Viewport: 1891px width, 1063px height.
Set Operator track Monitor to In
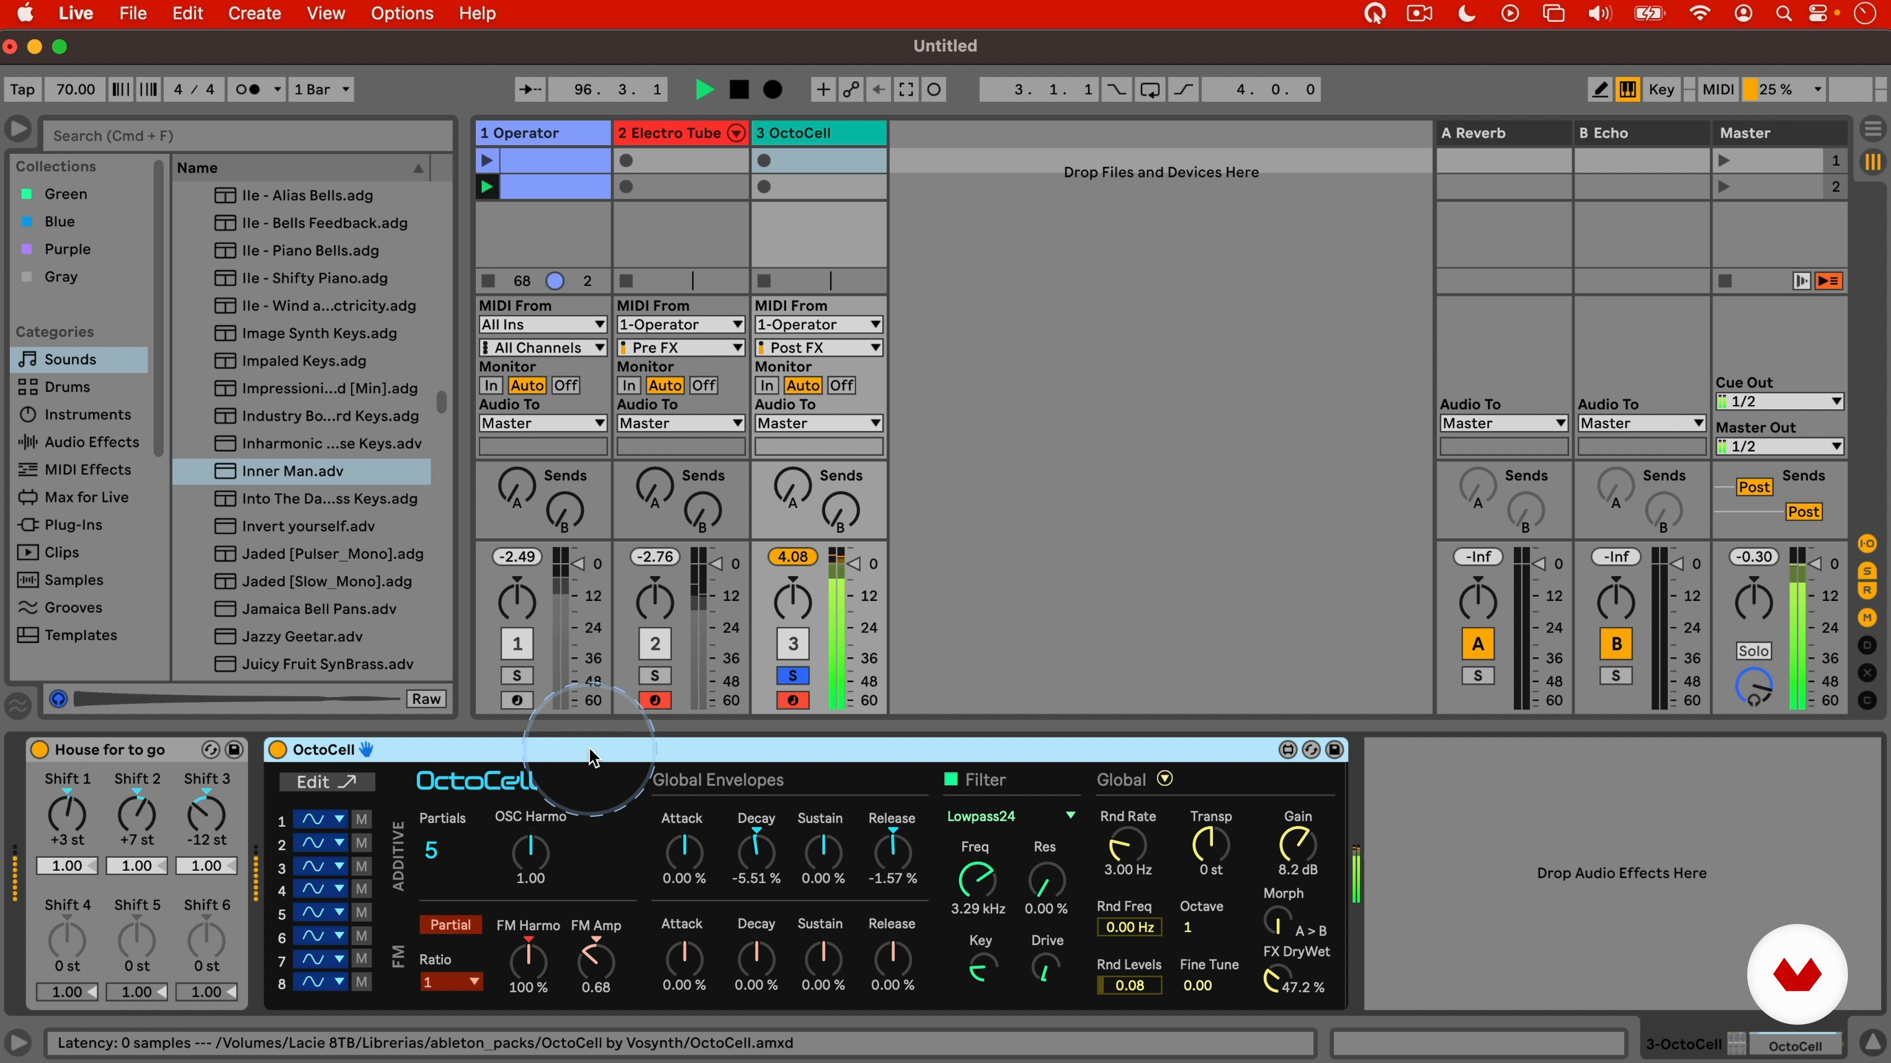[x=490, y=386]
